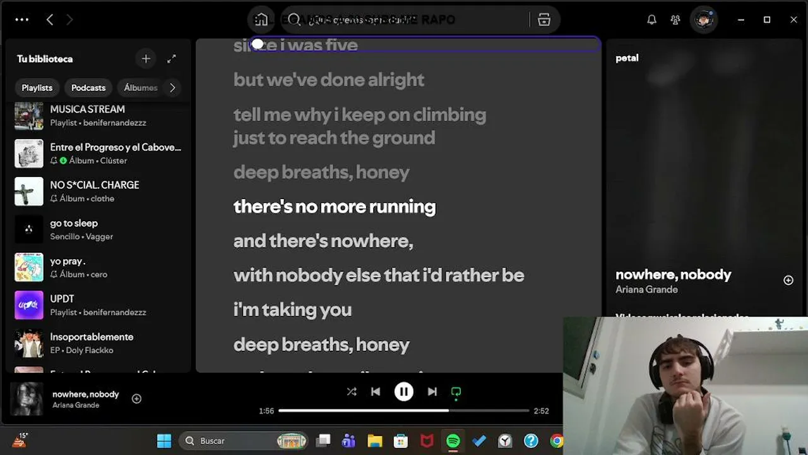Image resolution: width=808 pixels, height=455 pixels.
Task: Open Google Chrome from taskbar
Action: pos(556,441)
